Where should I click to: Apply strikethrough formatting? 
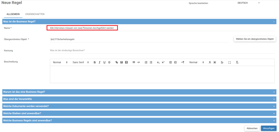pos(109,62)
